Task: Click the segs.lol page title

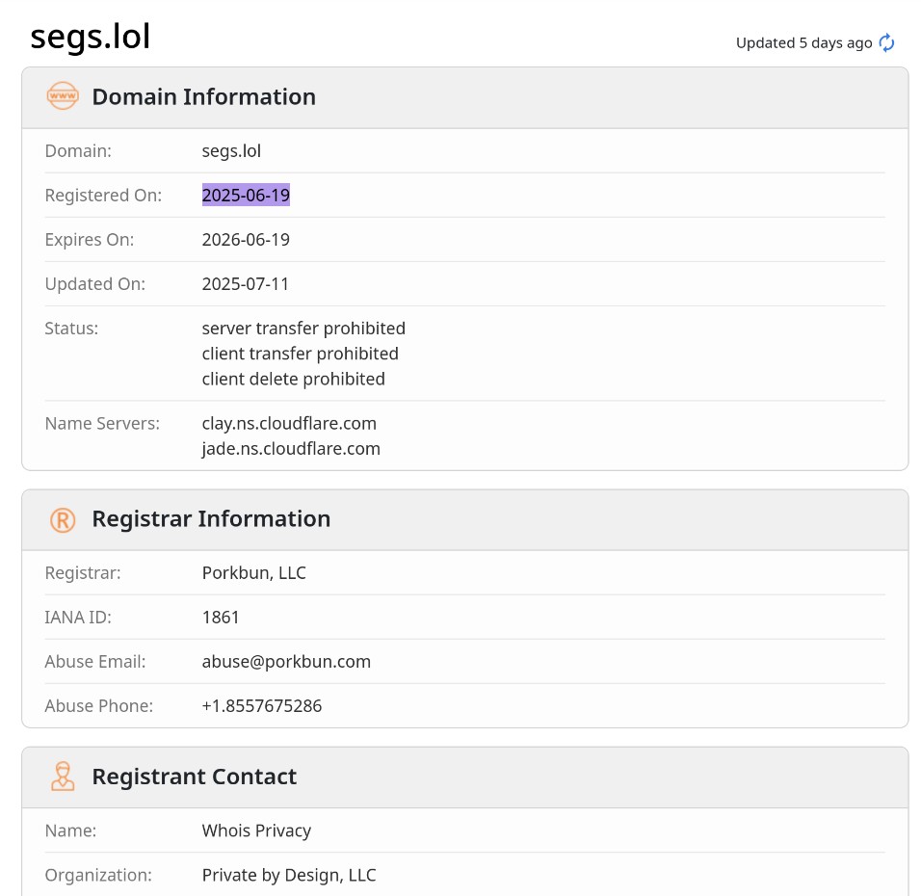Action: (91, 38)
